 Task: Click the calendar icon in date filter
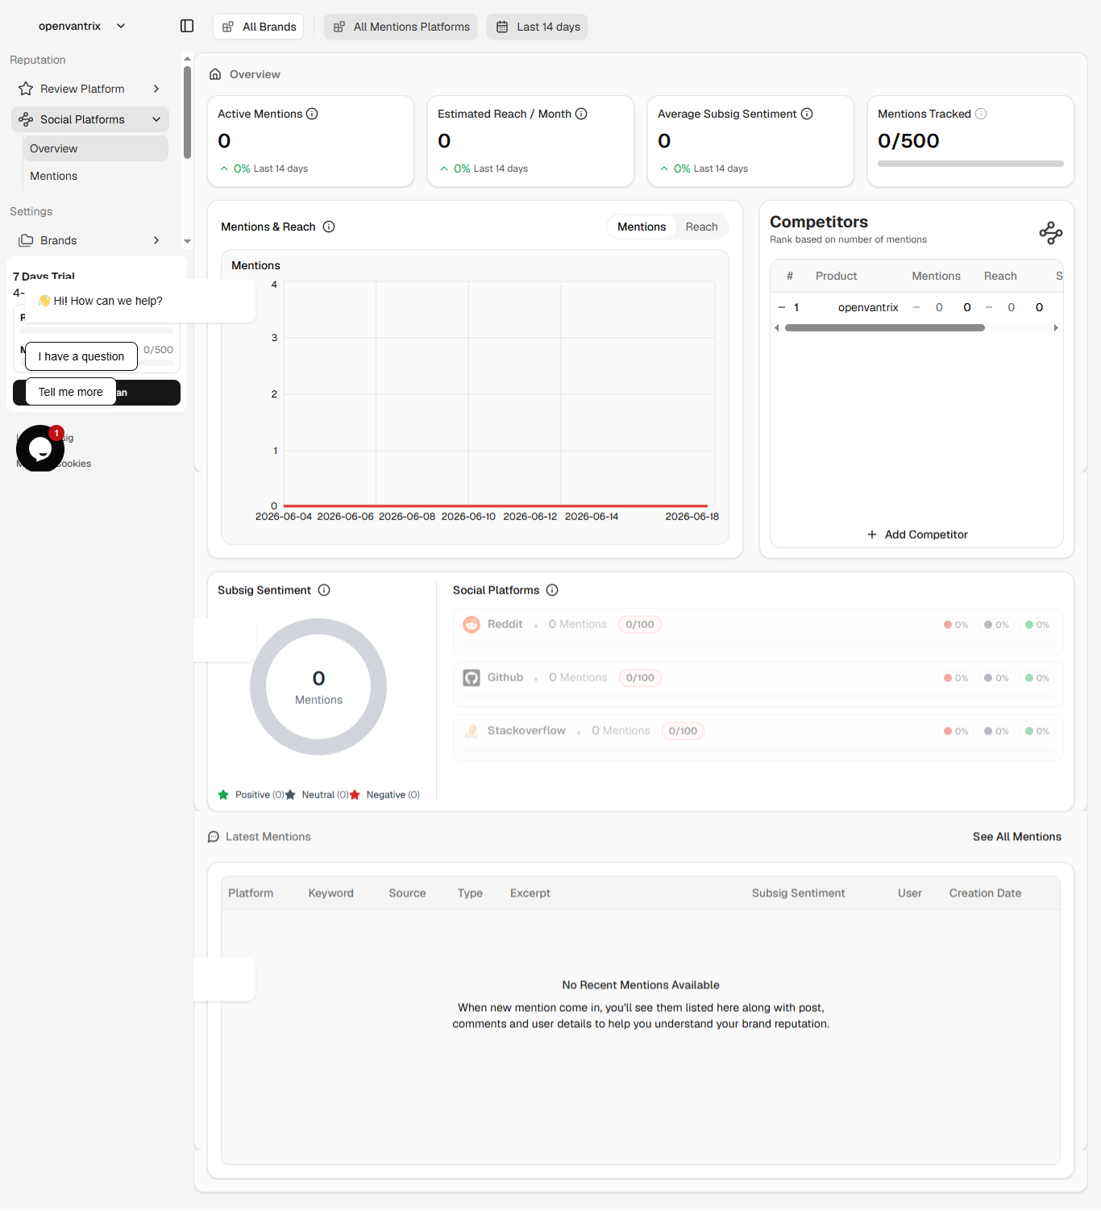click(502, 27)
